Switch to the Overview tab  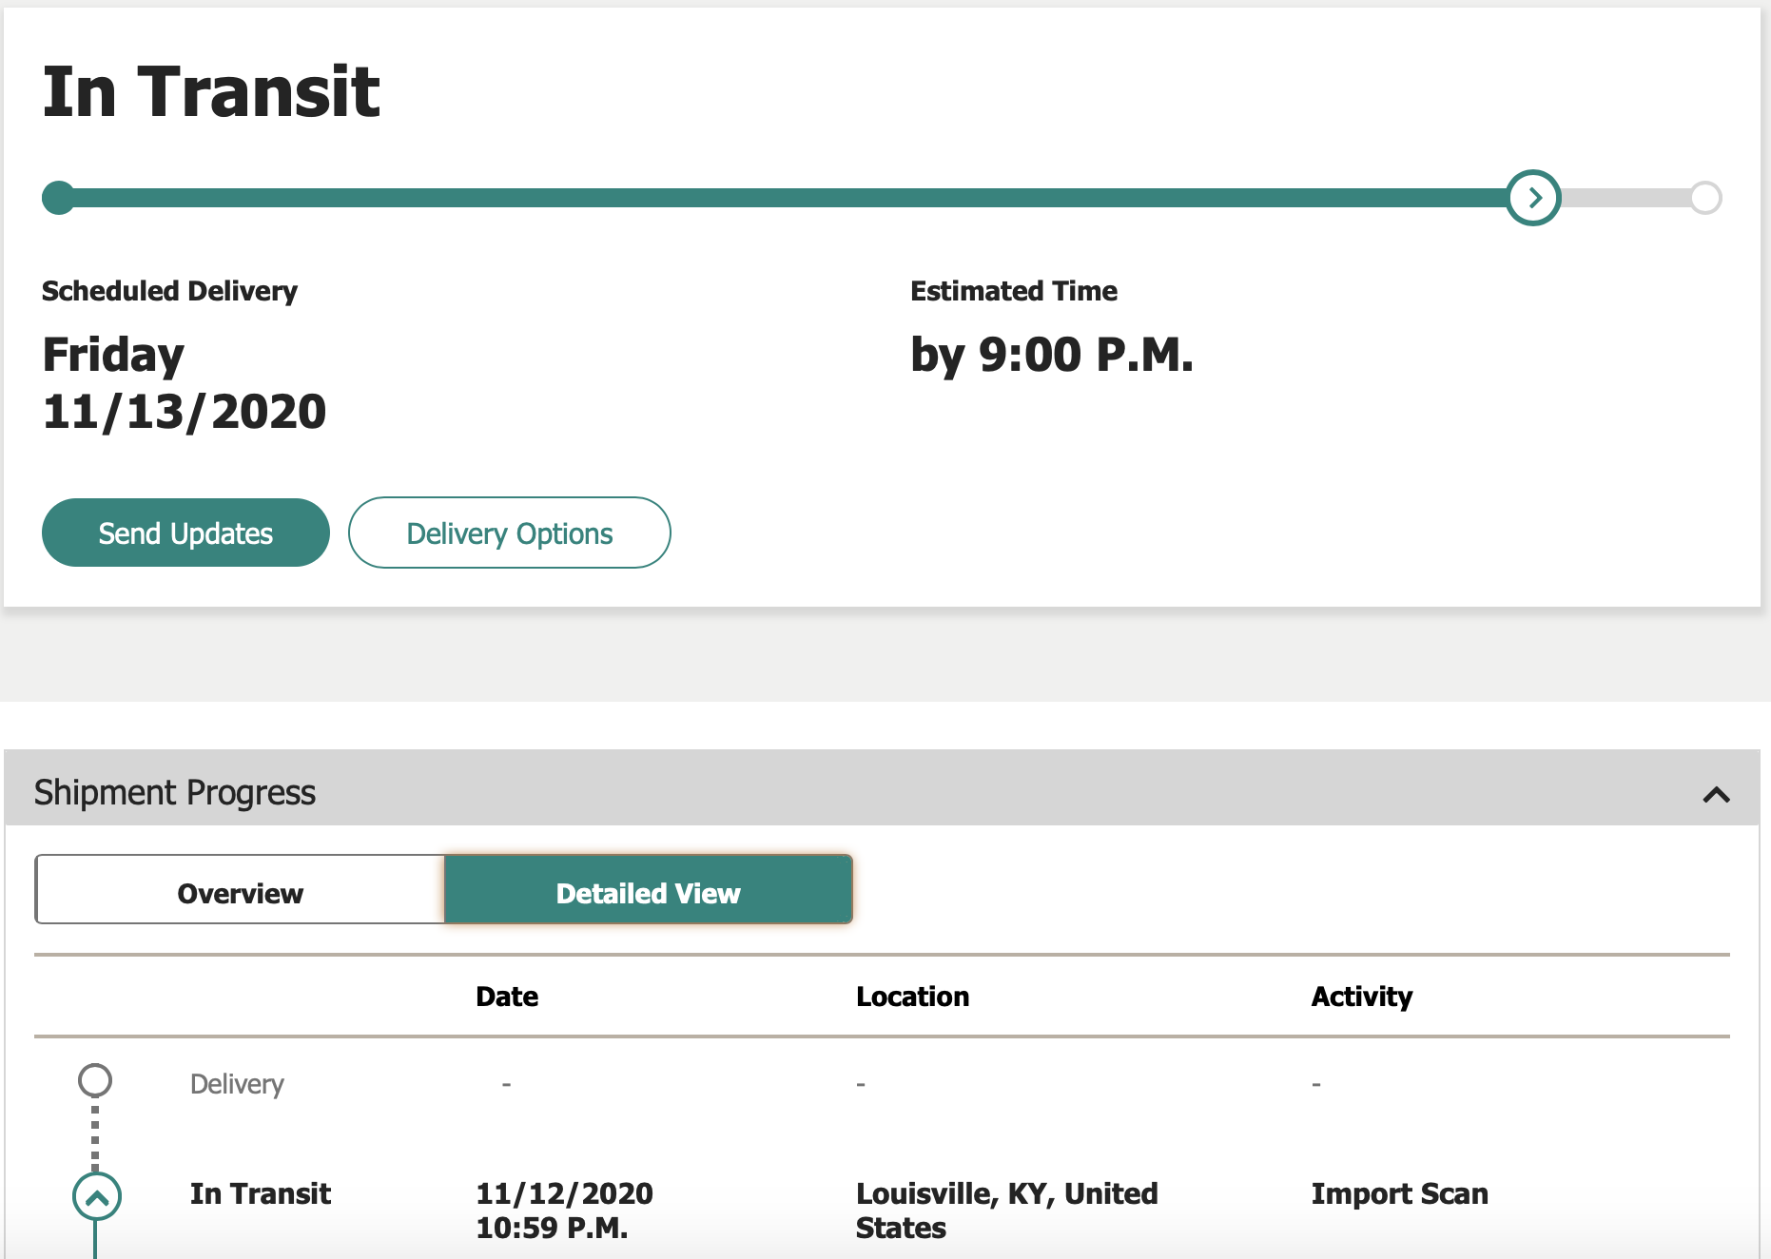coord(240,892)
